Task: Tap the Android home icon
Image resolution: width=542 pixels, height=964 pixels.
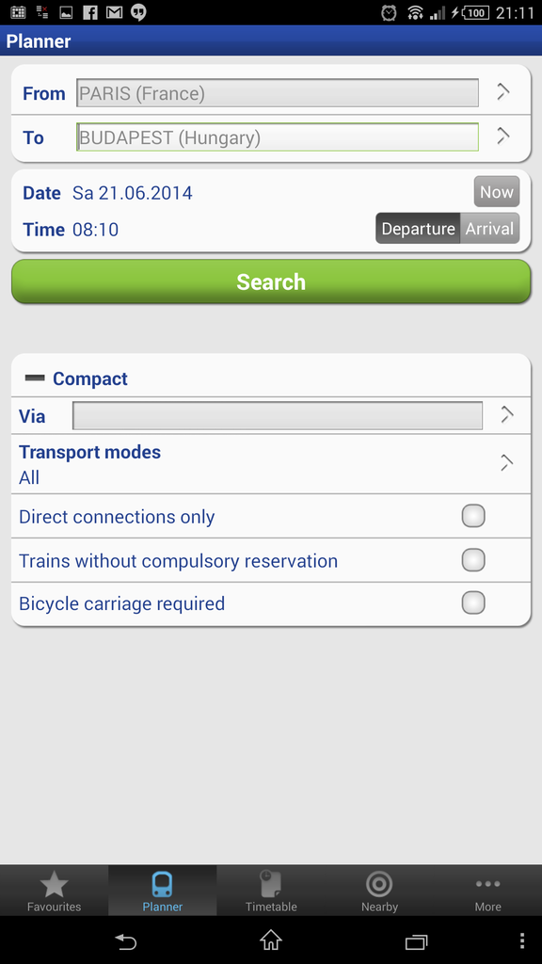Action: pyautogui.click(x=271, y=940)
